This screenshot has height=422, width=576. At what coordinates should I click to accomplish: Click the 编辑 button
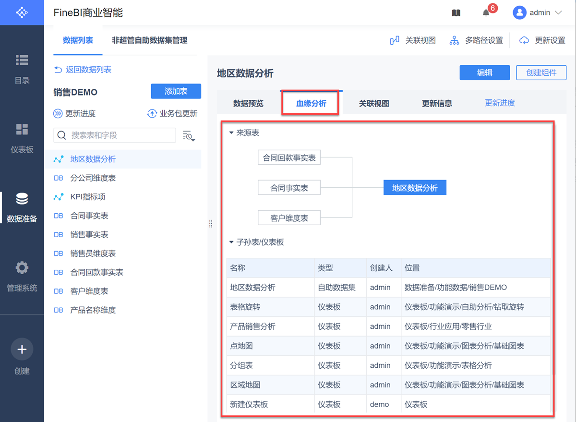[x=485, y=72]
